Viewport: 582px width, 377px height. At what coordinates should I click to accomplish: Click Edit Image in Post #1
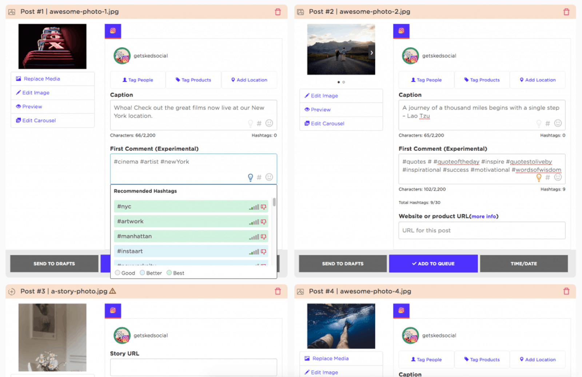pos(53,93)
